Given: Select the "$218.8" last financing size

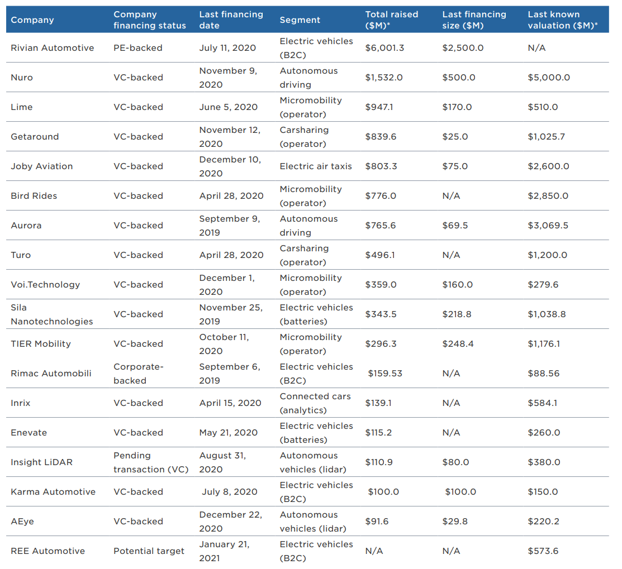Looking at the screenshot, I should coord(457,314).
